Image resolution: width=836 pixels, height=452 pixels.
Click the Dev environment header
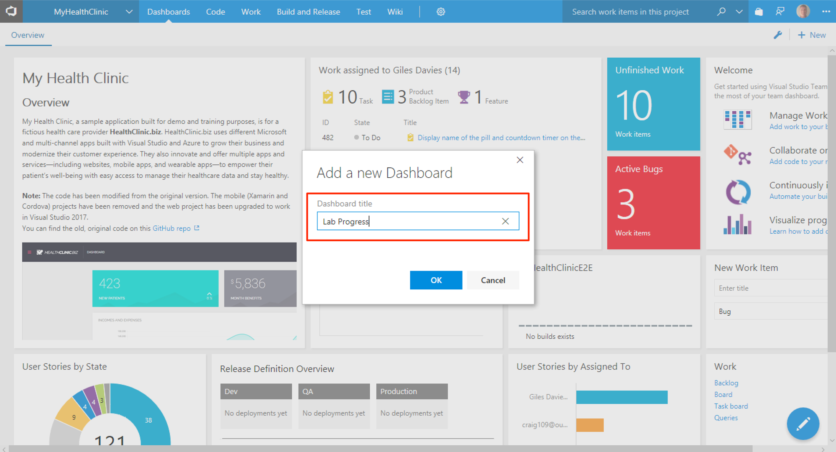(256, 391)
